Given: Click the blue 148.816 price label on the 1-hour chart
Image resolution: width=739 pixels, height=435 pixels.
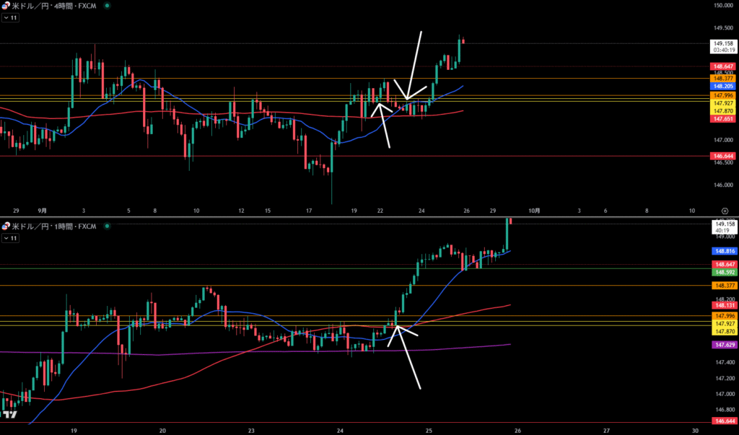Looking at the screenshot, I should (723, 251).
